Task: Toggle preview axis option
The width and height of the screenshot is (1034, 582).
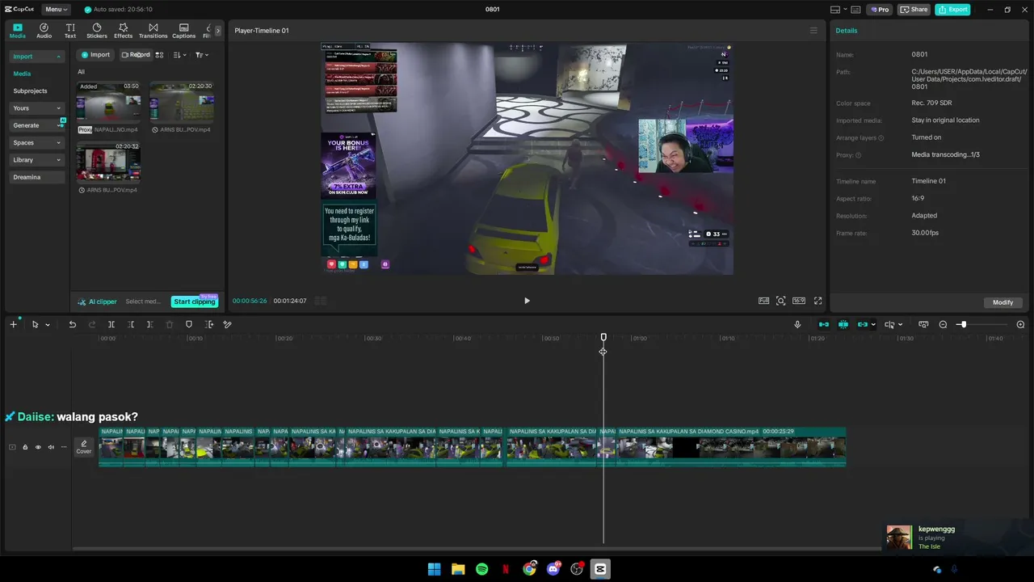Action: pos(889,324)
